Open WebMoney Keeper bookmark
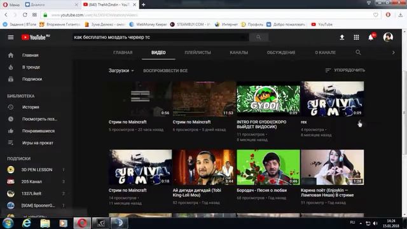The height and width of the screenshot is (229, 407). point(148,24)
